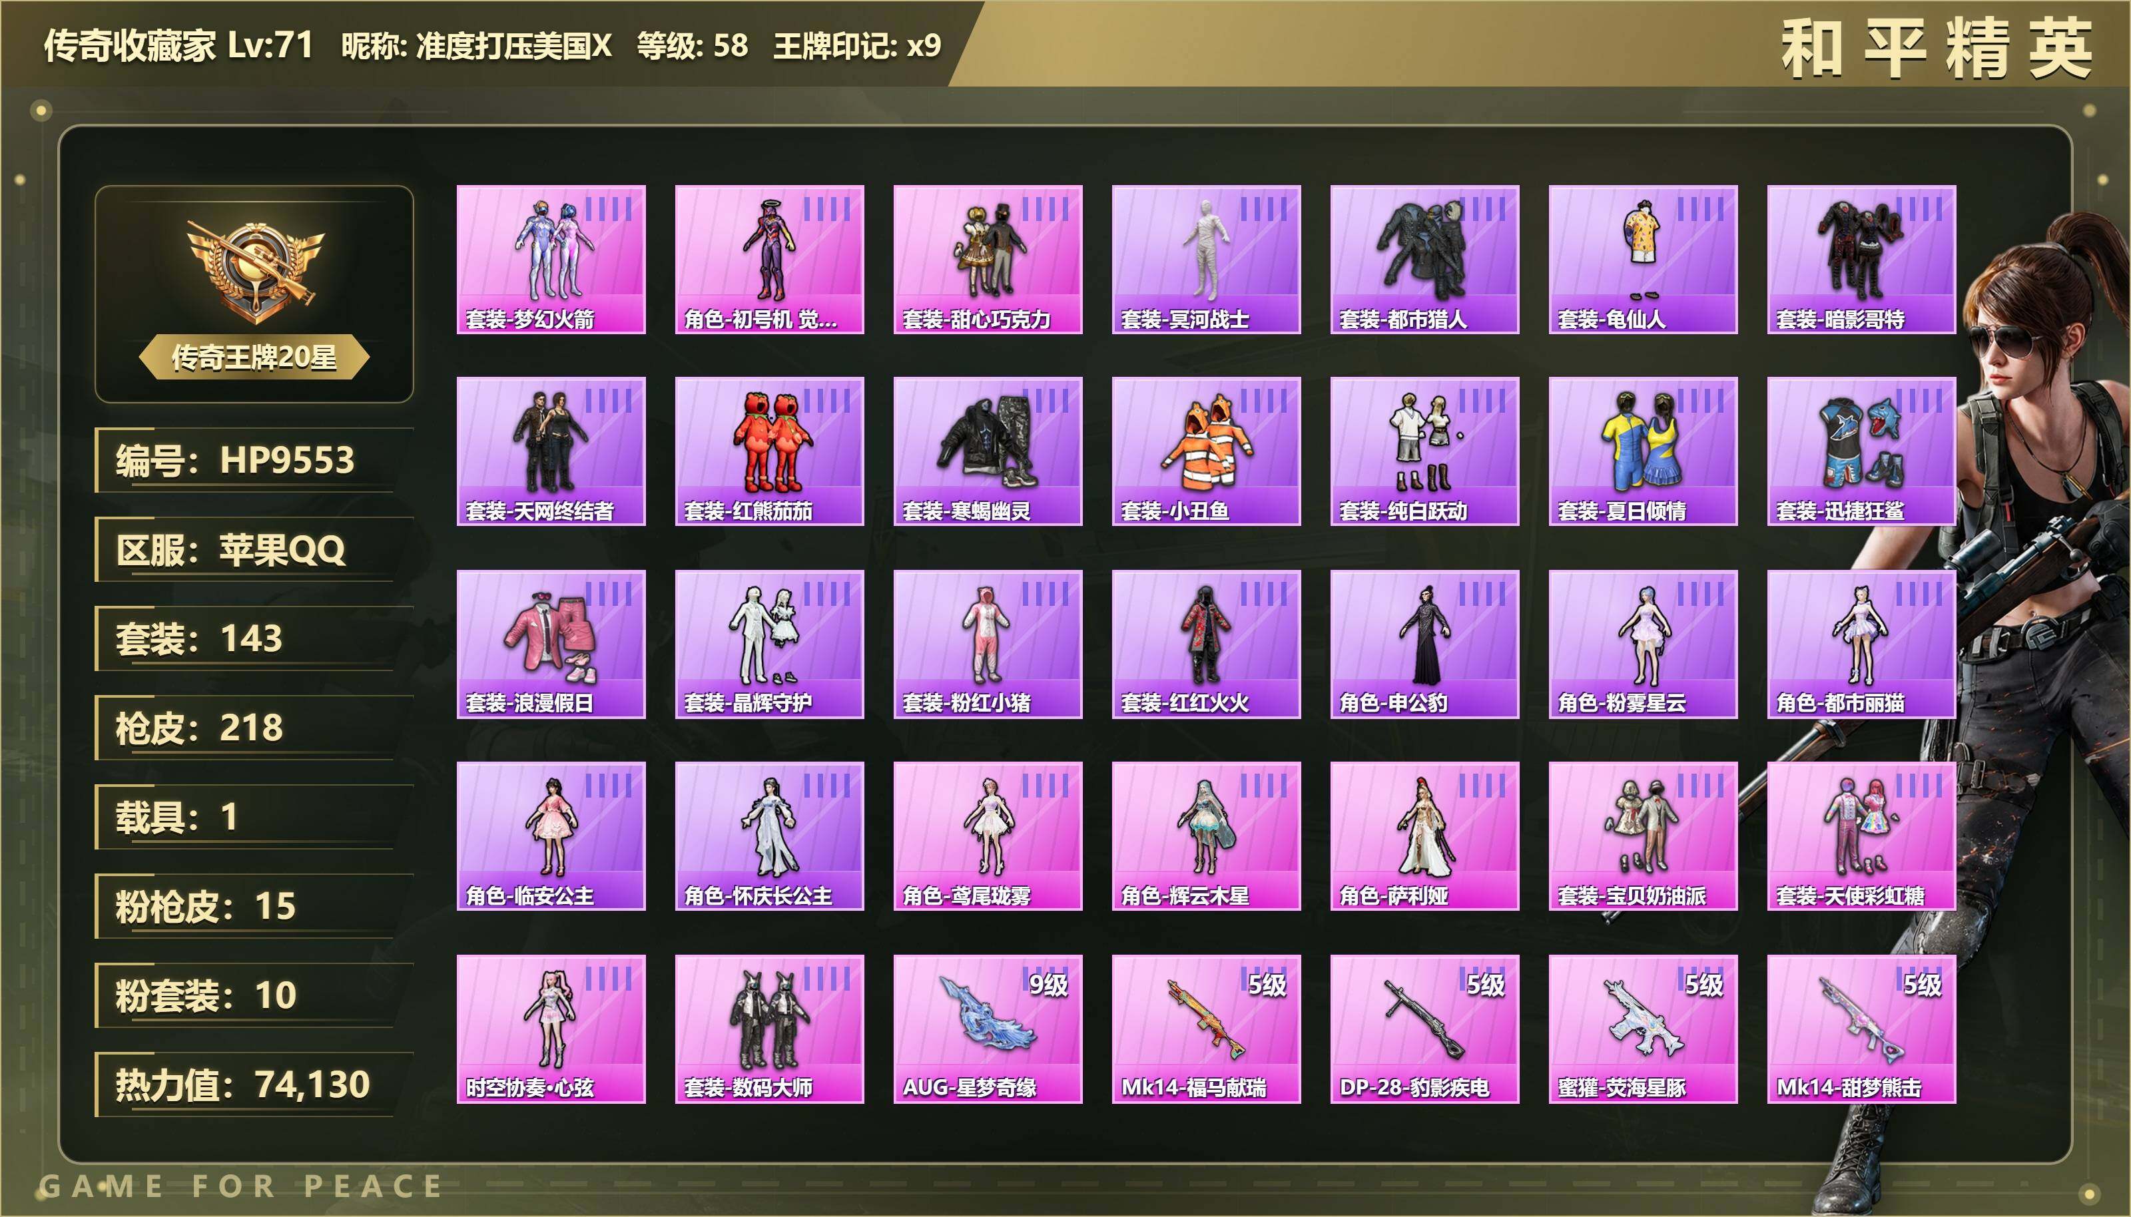Choose the 角色-辉云木星 character card
The height and width of the screenshot is (1217, 2131).
click(x=1207, y=836)
